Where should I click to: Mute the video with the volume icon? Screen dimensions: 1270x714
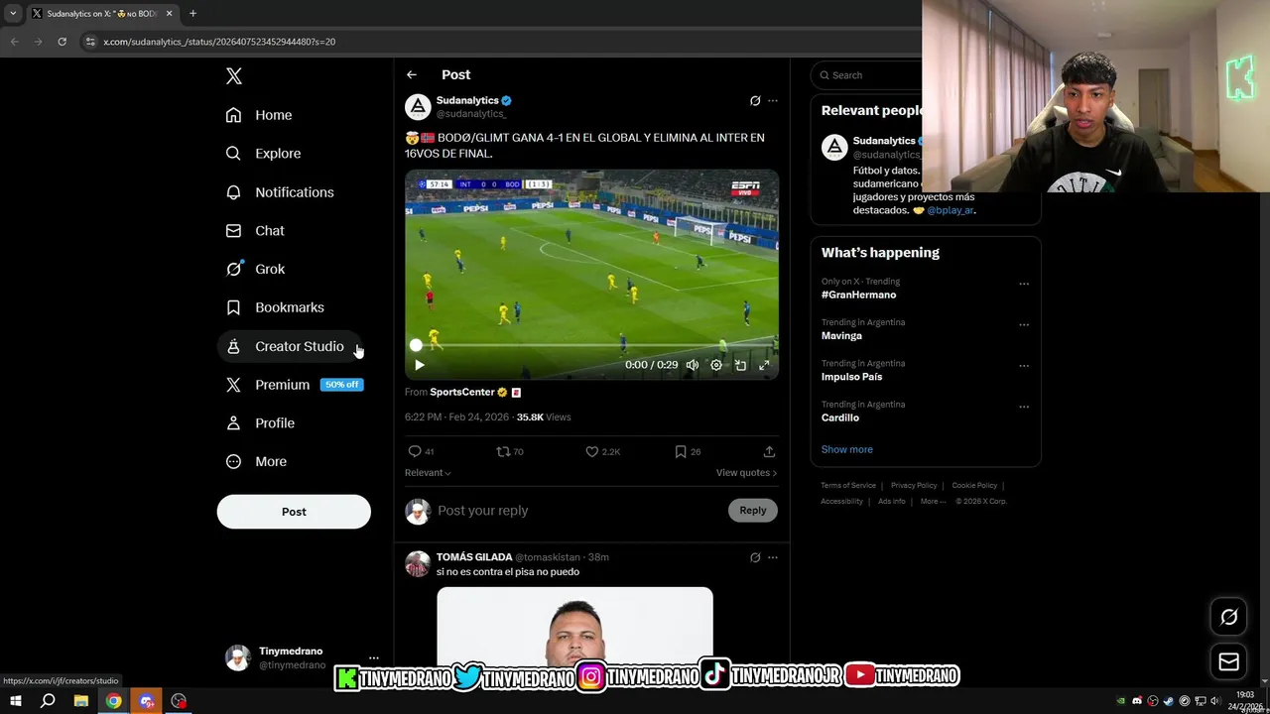693,365
